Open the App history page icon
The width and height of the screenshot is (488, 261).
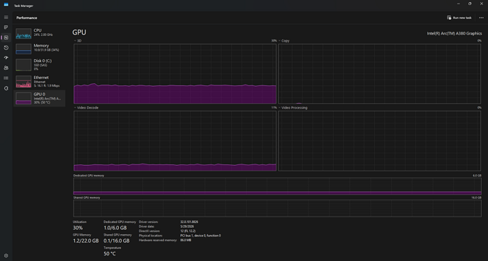click(x=6, y=48)
